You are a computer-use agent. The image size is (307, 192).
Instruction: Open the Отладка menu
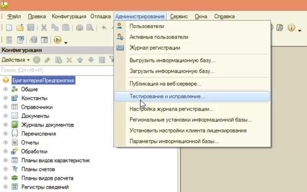click(x=101, y=17)
